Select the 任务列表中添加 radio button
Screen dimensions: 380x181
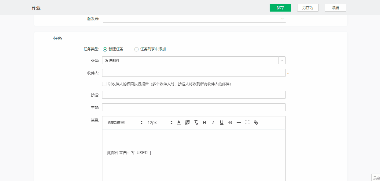point(136,49)
